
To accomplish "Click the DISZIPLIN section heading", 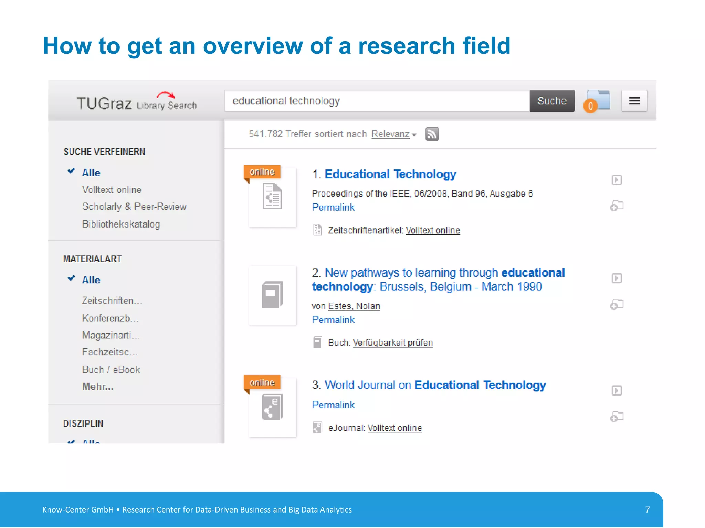I will (83, 423).
